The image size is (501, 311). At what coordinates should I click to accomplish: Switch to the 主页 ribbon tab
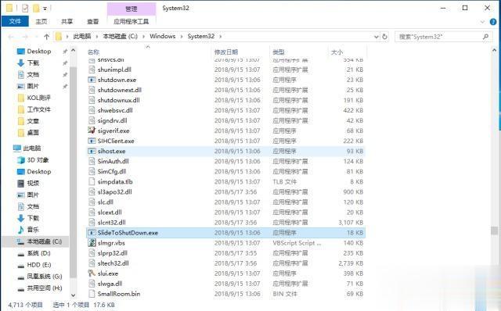tap(41, 21)
